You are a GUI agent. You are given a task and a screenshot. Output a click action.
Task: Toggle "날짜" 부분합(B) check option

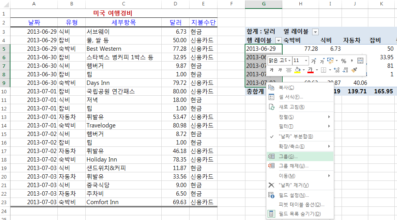(300, 137)
